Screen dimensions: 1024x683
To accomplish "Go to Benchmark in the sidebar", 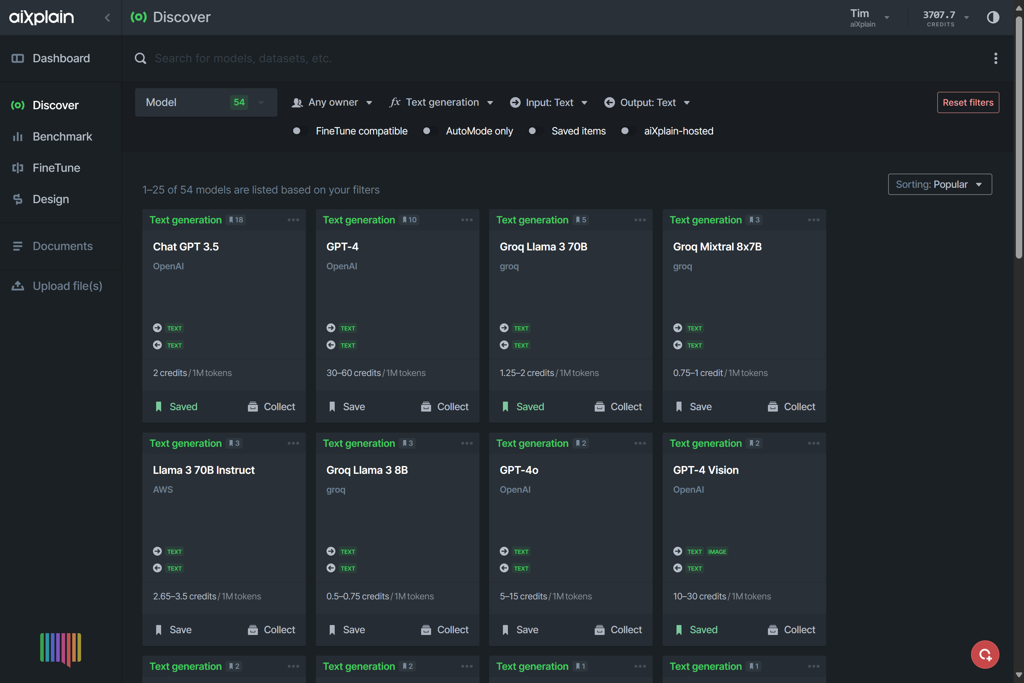I will tap(60, 137).
